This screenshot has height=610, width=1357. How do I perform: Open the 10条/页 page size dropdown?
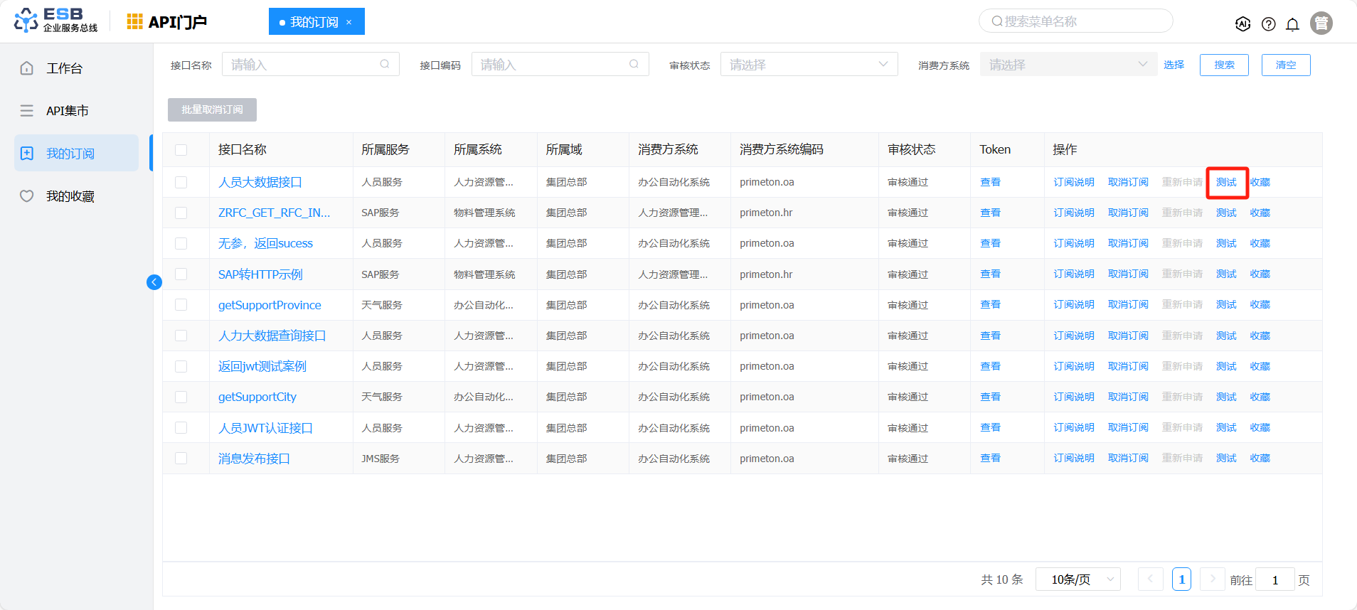coord(1077,579)
